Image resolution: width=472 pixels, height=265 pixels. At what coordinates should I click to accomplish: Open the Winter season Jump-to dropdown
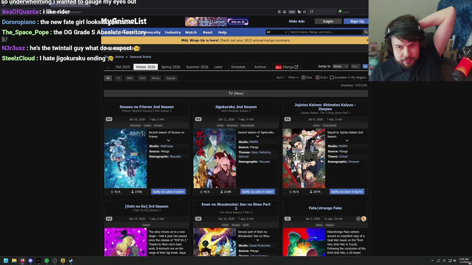point(340,67)
